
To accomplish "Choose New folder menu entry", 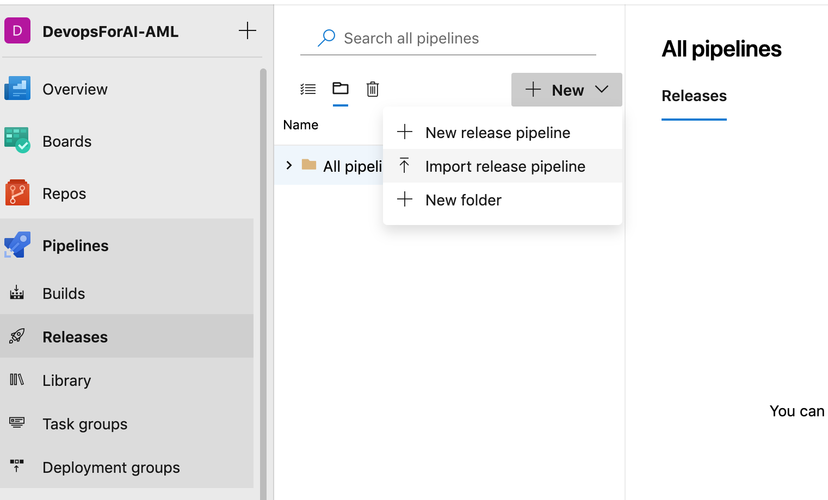I will pos(503,200).
